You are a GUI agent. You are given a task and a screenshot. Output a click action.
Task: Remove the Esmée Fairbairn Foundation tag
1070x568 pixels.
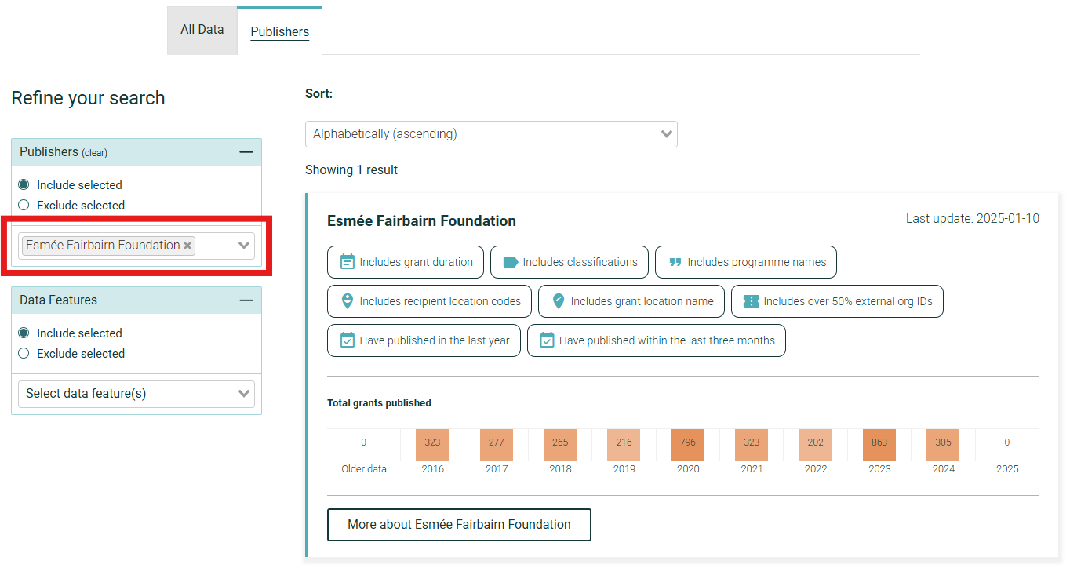pyautogui.click(x=187, y=246)
